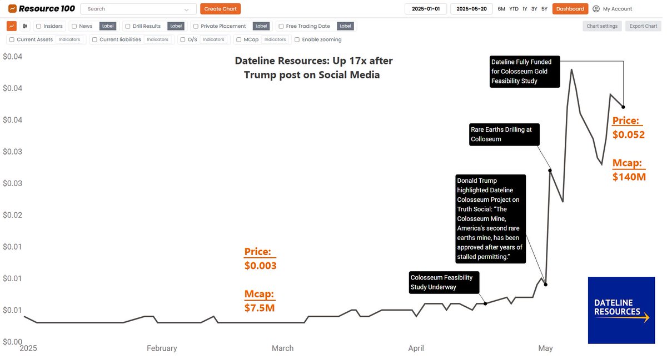Click the Resource 100 logo
The width and height of the screenshot is (667, 359).
pyautogui.click(x=39, y=8)
